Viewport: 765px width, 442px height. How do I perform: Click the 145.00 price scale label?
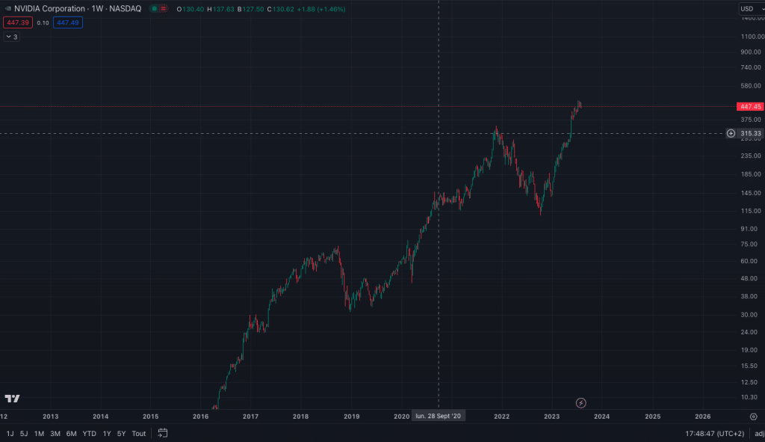pos(750,193)
